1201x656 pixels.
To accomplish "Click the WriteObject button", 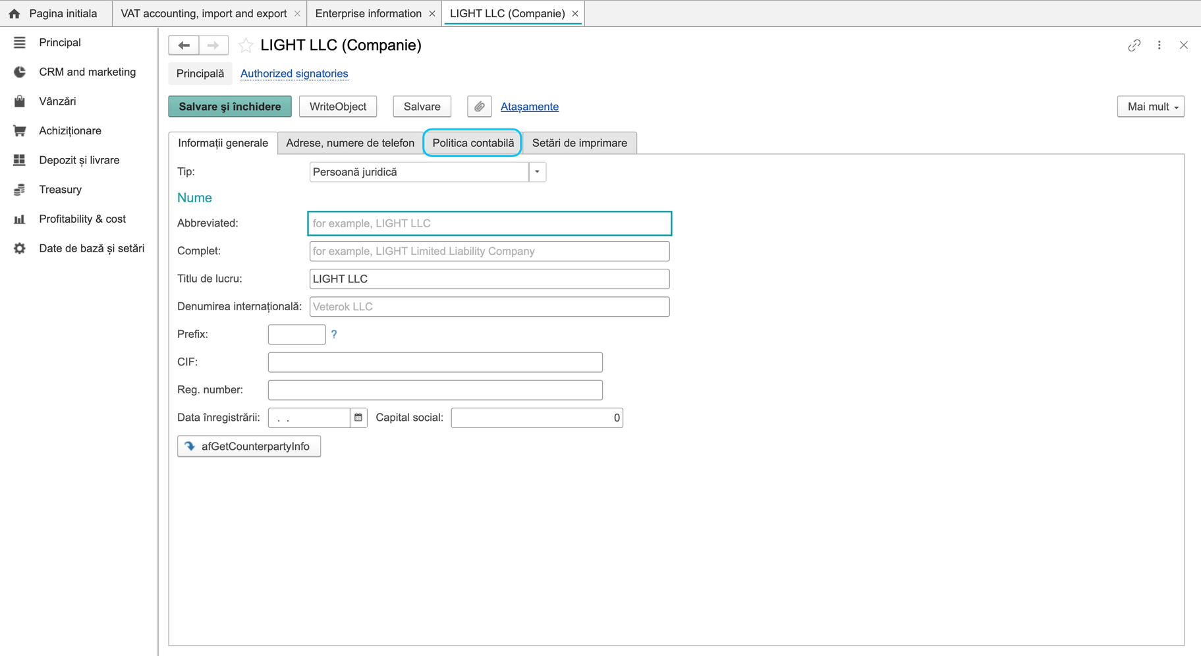I will click(338, 107).
